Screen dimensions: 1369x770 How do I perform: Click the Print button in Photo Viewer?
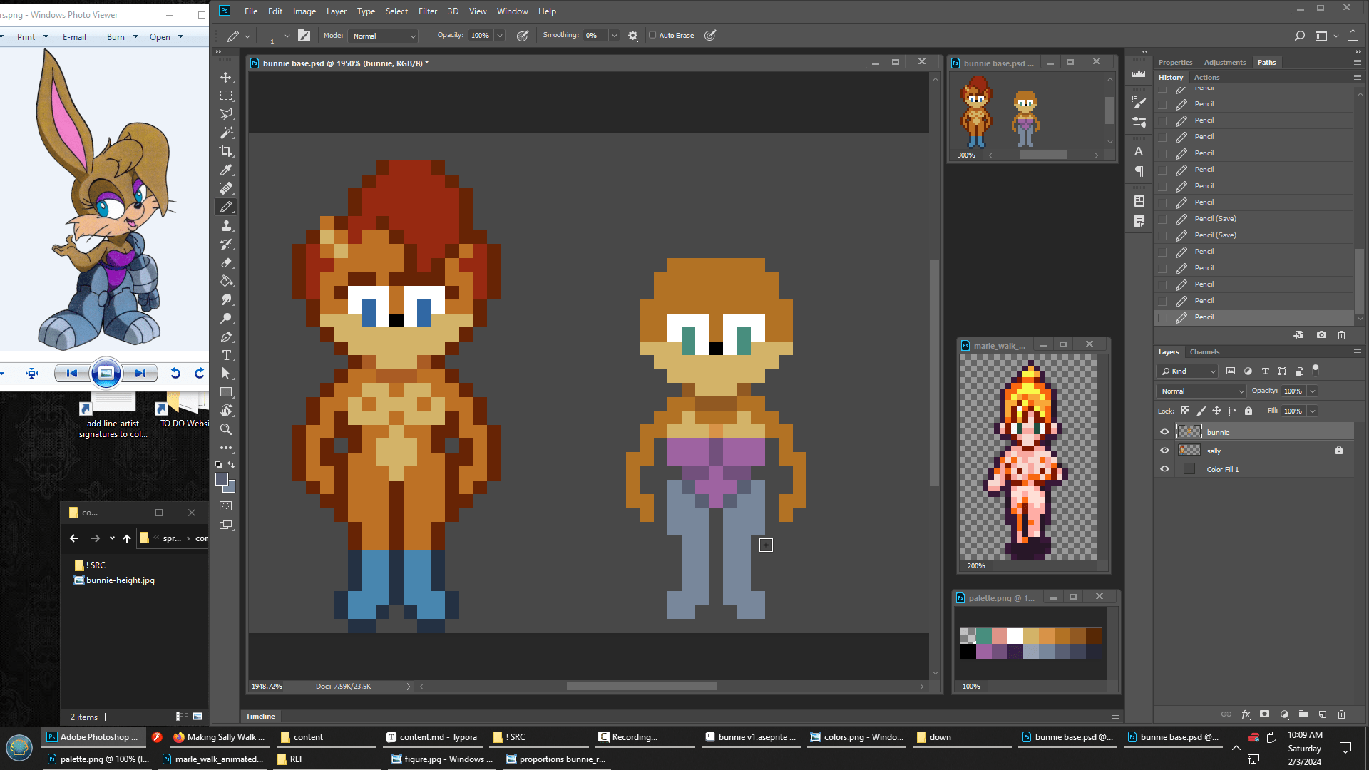pyautogui.click(x=26, y=37)
